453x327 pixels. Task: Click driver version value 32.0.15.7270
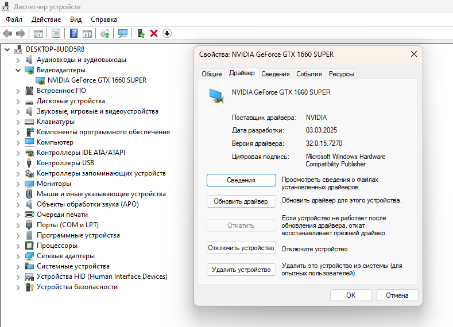(324, 143)
